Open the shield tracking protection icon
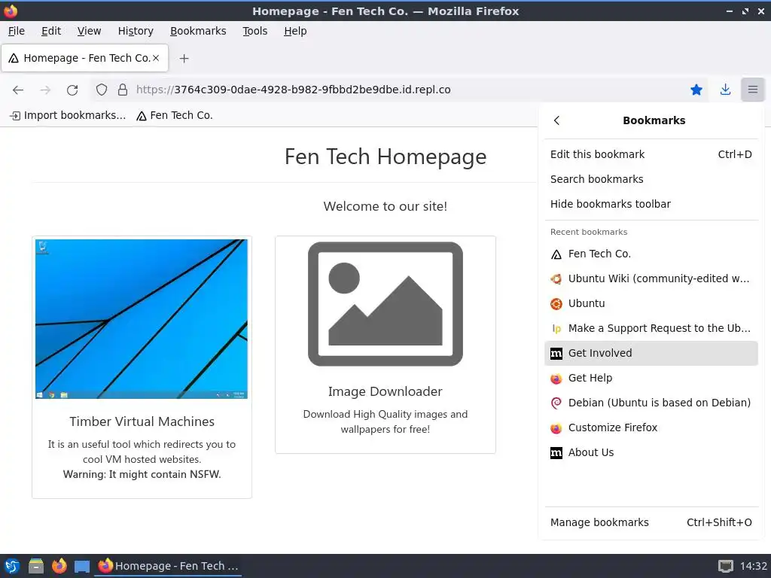 102,90
